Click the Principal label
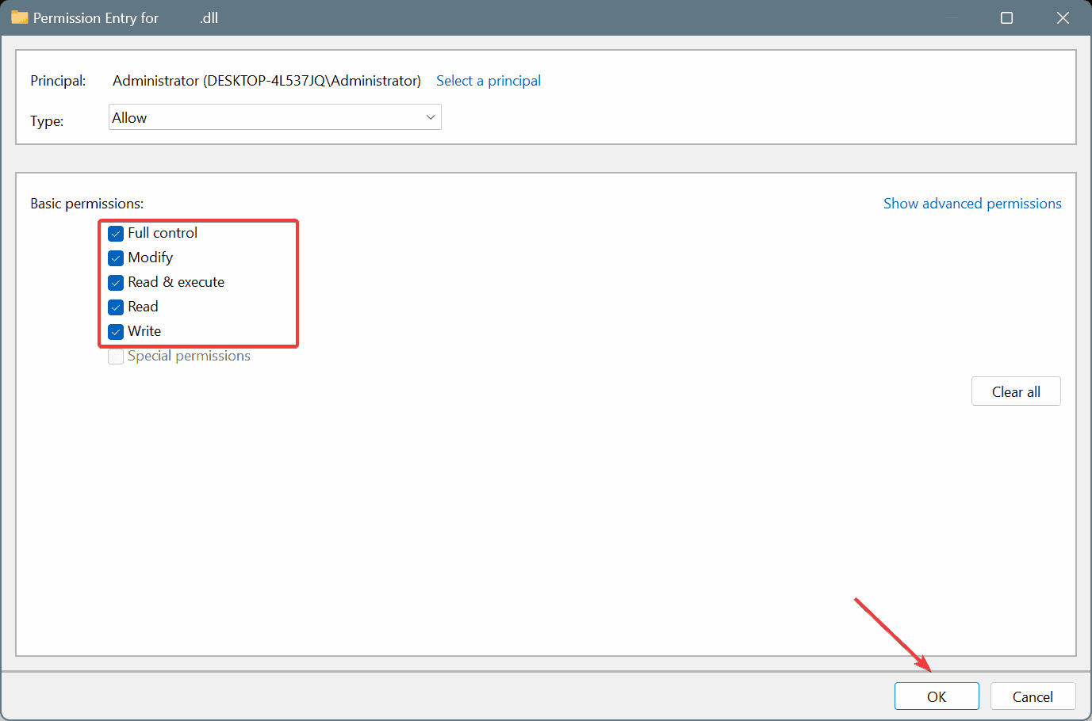The height and width of the screenshot is (721, 1092). (58, 81)
